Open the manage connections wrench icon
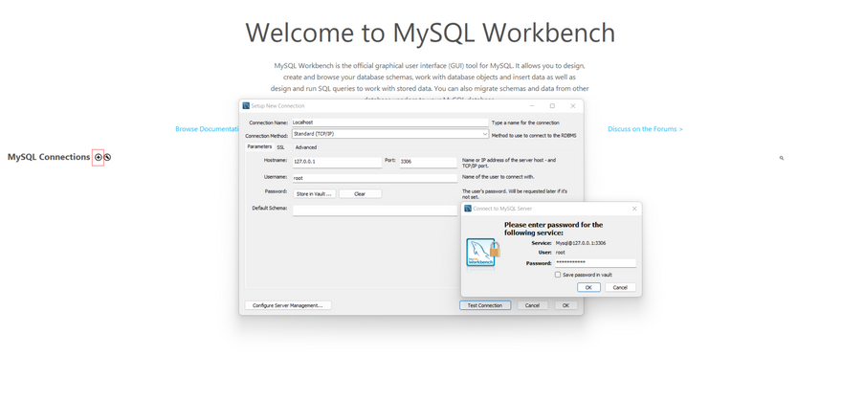Viewport: 842px width, 400px height. 107,157
